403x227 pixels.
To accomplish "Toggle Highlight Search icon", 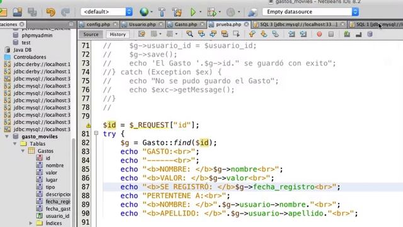I will (225, 34).
